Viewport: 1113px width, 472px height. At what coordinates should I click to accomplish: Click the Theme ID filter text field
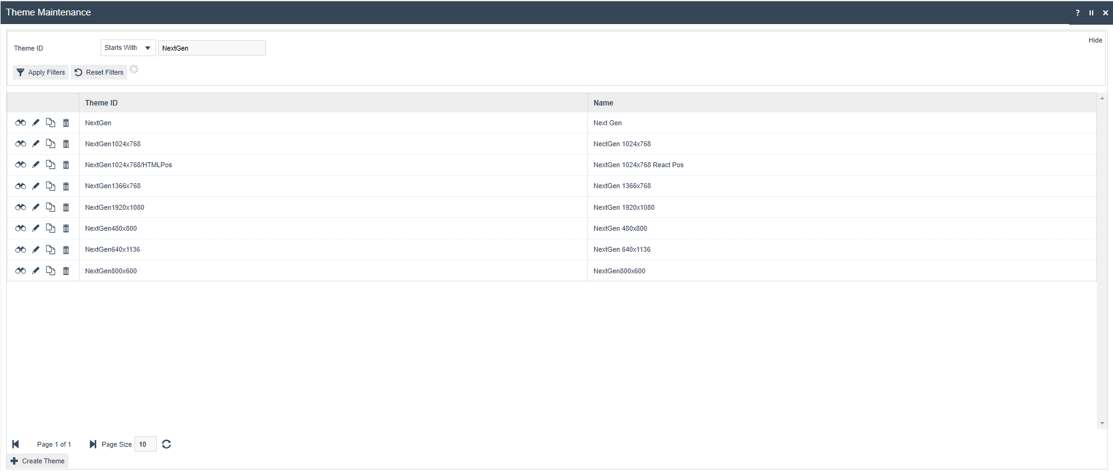pyautogui.click(x=212, y=48)
